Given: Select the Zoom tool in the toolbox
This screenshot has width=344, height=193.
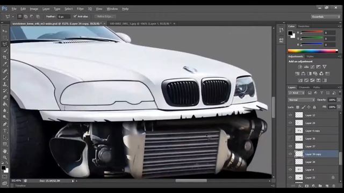Looking at the screenshot, I should (x=5, y=158).
